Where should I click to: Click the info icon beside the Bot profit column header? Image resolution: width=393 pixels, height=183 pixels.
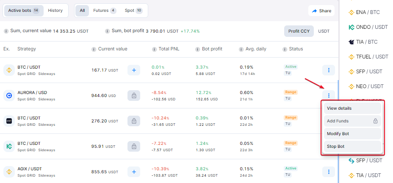[198, 49]
